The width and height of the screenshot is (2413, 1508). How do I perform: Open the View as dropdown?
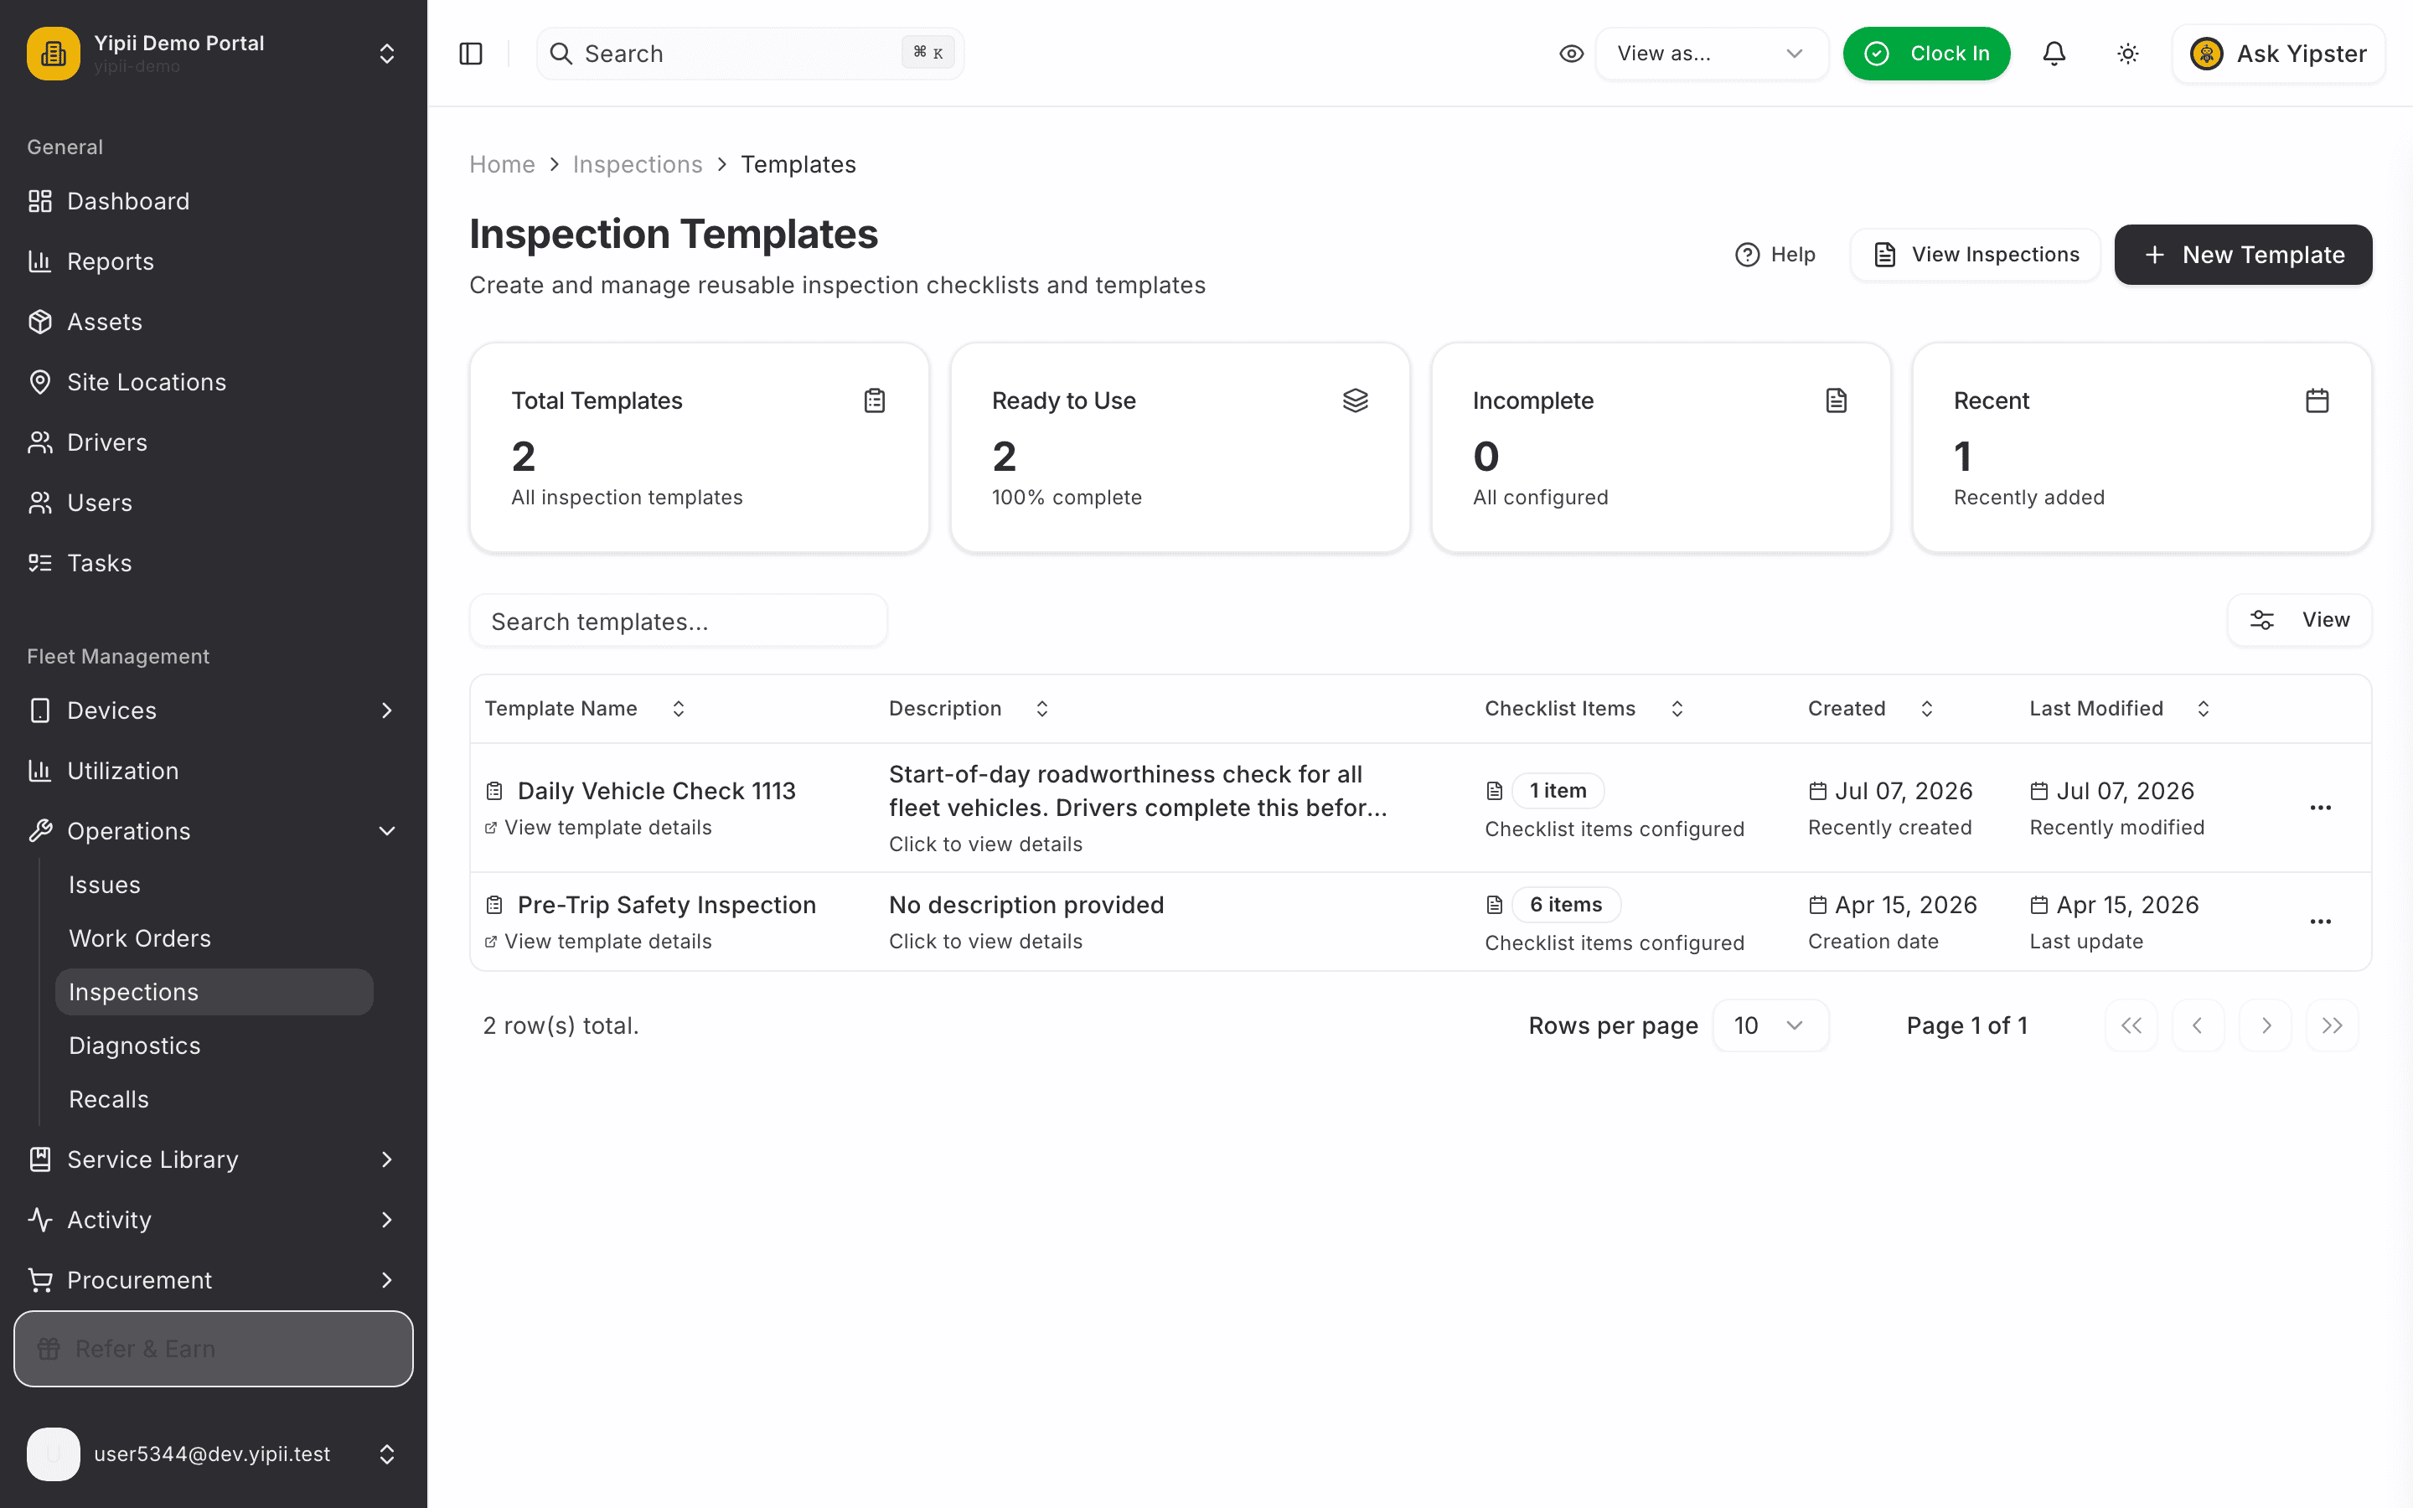[1711, 54]
